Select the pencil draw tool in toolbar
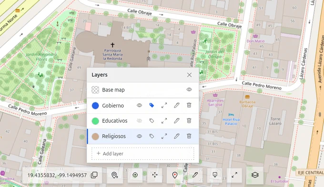 pos(195,175)
